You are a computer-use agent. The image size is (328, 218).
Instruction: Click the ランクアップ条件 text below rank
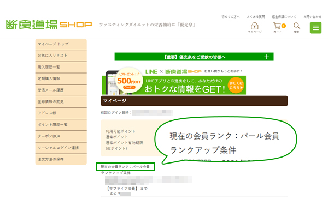tap(116, 173)
